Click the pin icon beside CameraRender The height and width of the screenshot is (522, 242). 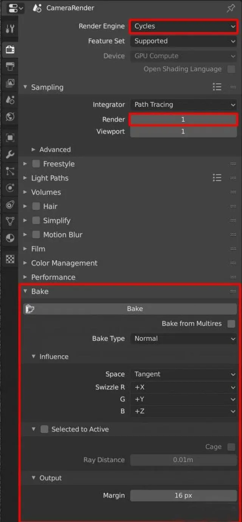coord(231,8)
